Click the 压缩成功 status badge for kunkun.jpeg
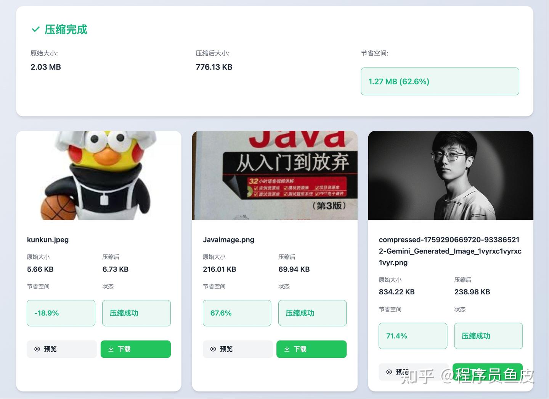The height and width of the screenshot is (399, 549). 136,313
